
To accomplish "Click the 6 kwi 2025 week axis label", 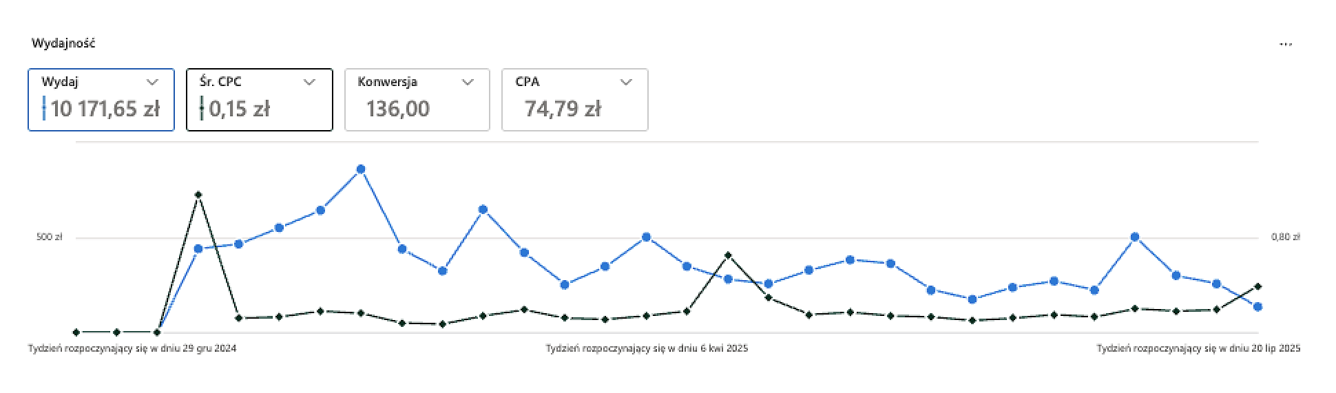I will click(x=647, y=349).
